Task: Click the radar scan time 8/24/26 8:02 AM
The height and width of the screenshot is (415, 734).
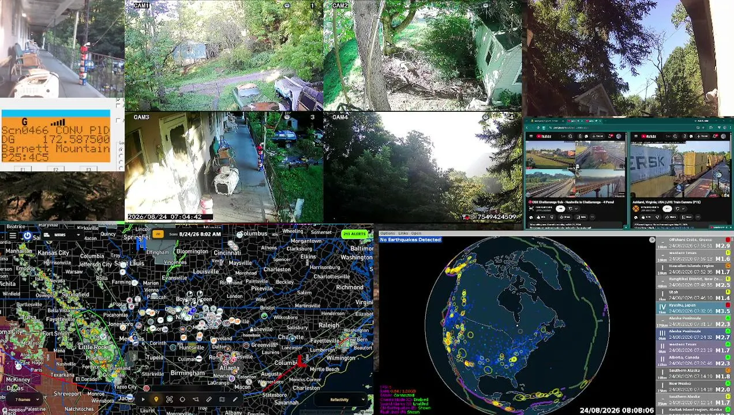Action: click(x=200, y=234)
